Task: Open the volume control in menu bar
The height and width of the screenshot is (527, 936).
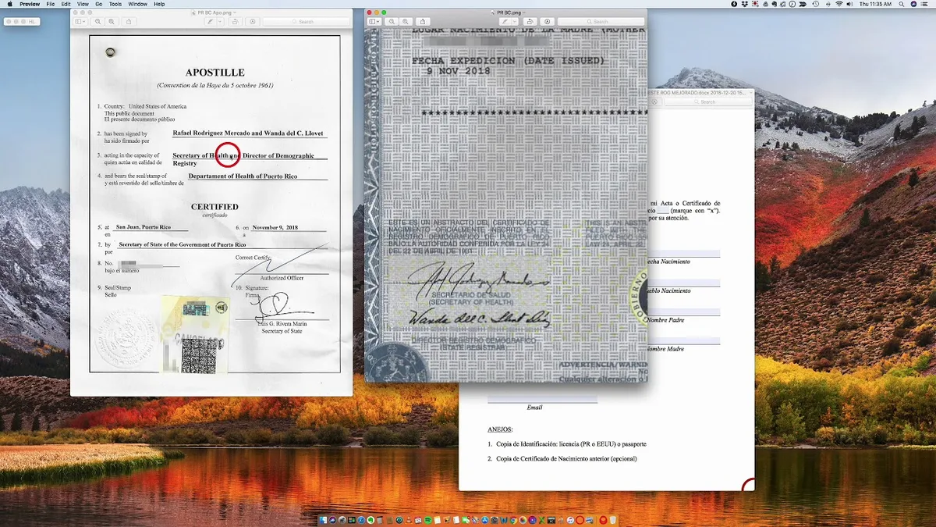Action: (x=851, y=4)
